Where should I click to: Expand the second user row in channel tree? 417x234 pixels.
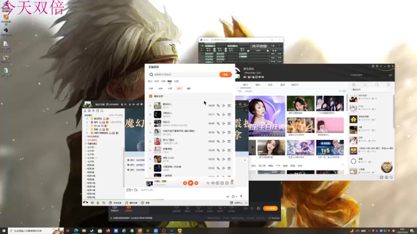(x=87, y=122)
